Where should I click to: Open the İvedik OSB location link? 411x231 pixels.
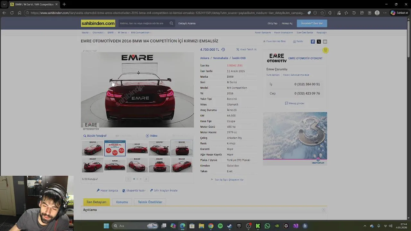tap(239, 58)
